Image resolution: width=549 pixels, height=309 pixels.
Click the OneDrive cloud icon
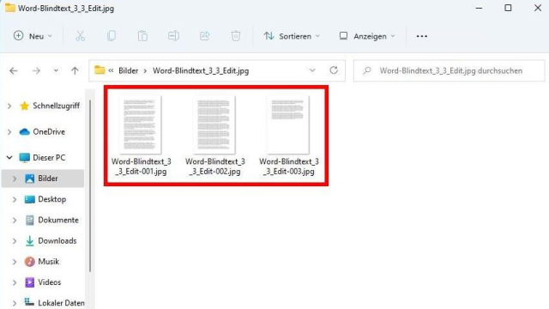click(x=24, y=132)
